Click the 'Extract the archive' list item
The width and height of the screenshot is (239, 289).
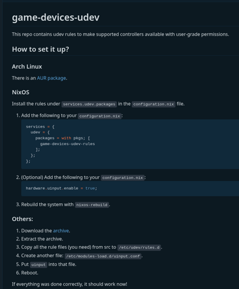42,239
